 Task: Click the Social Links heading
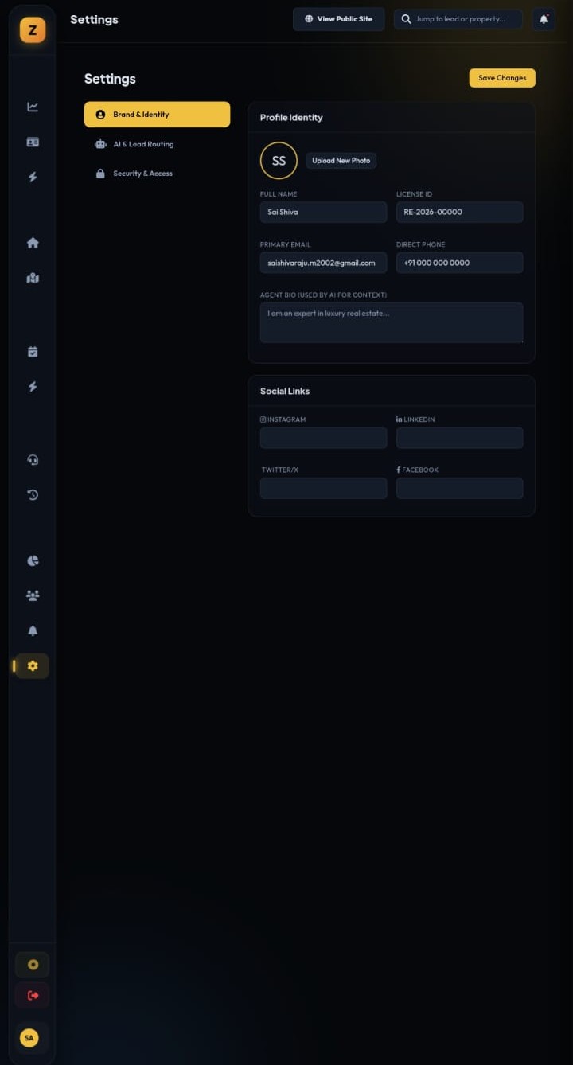285,392
